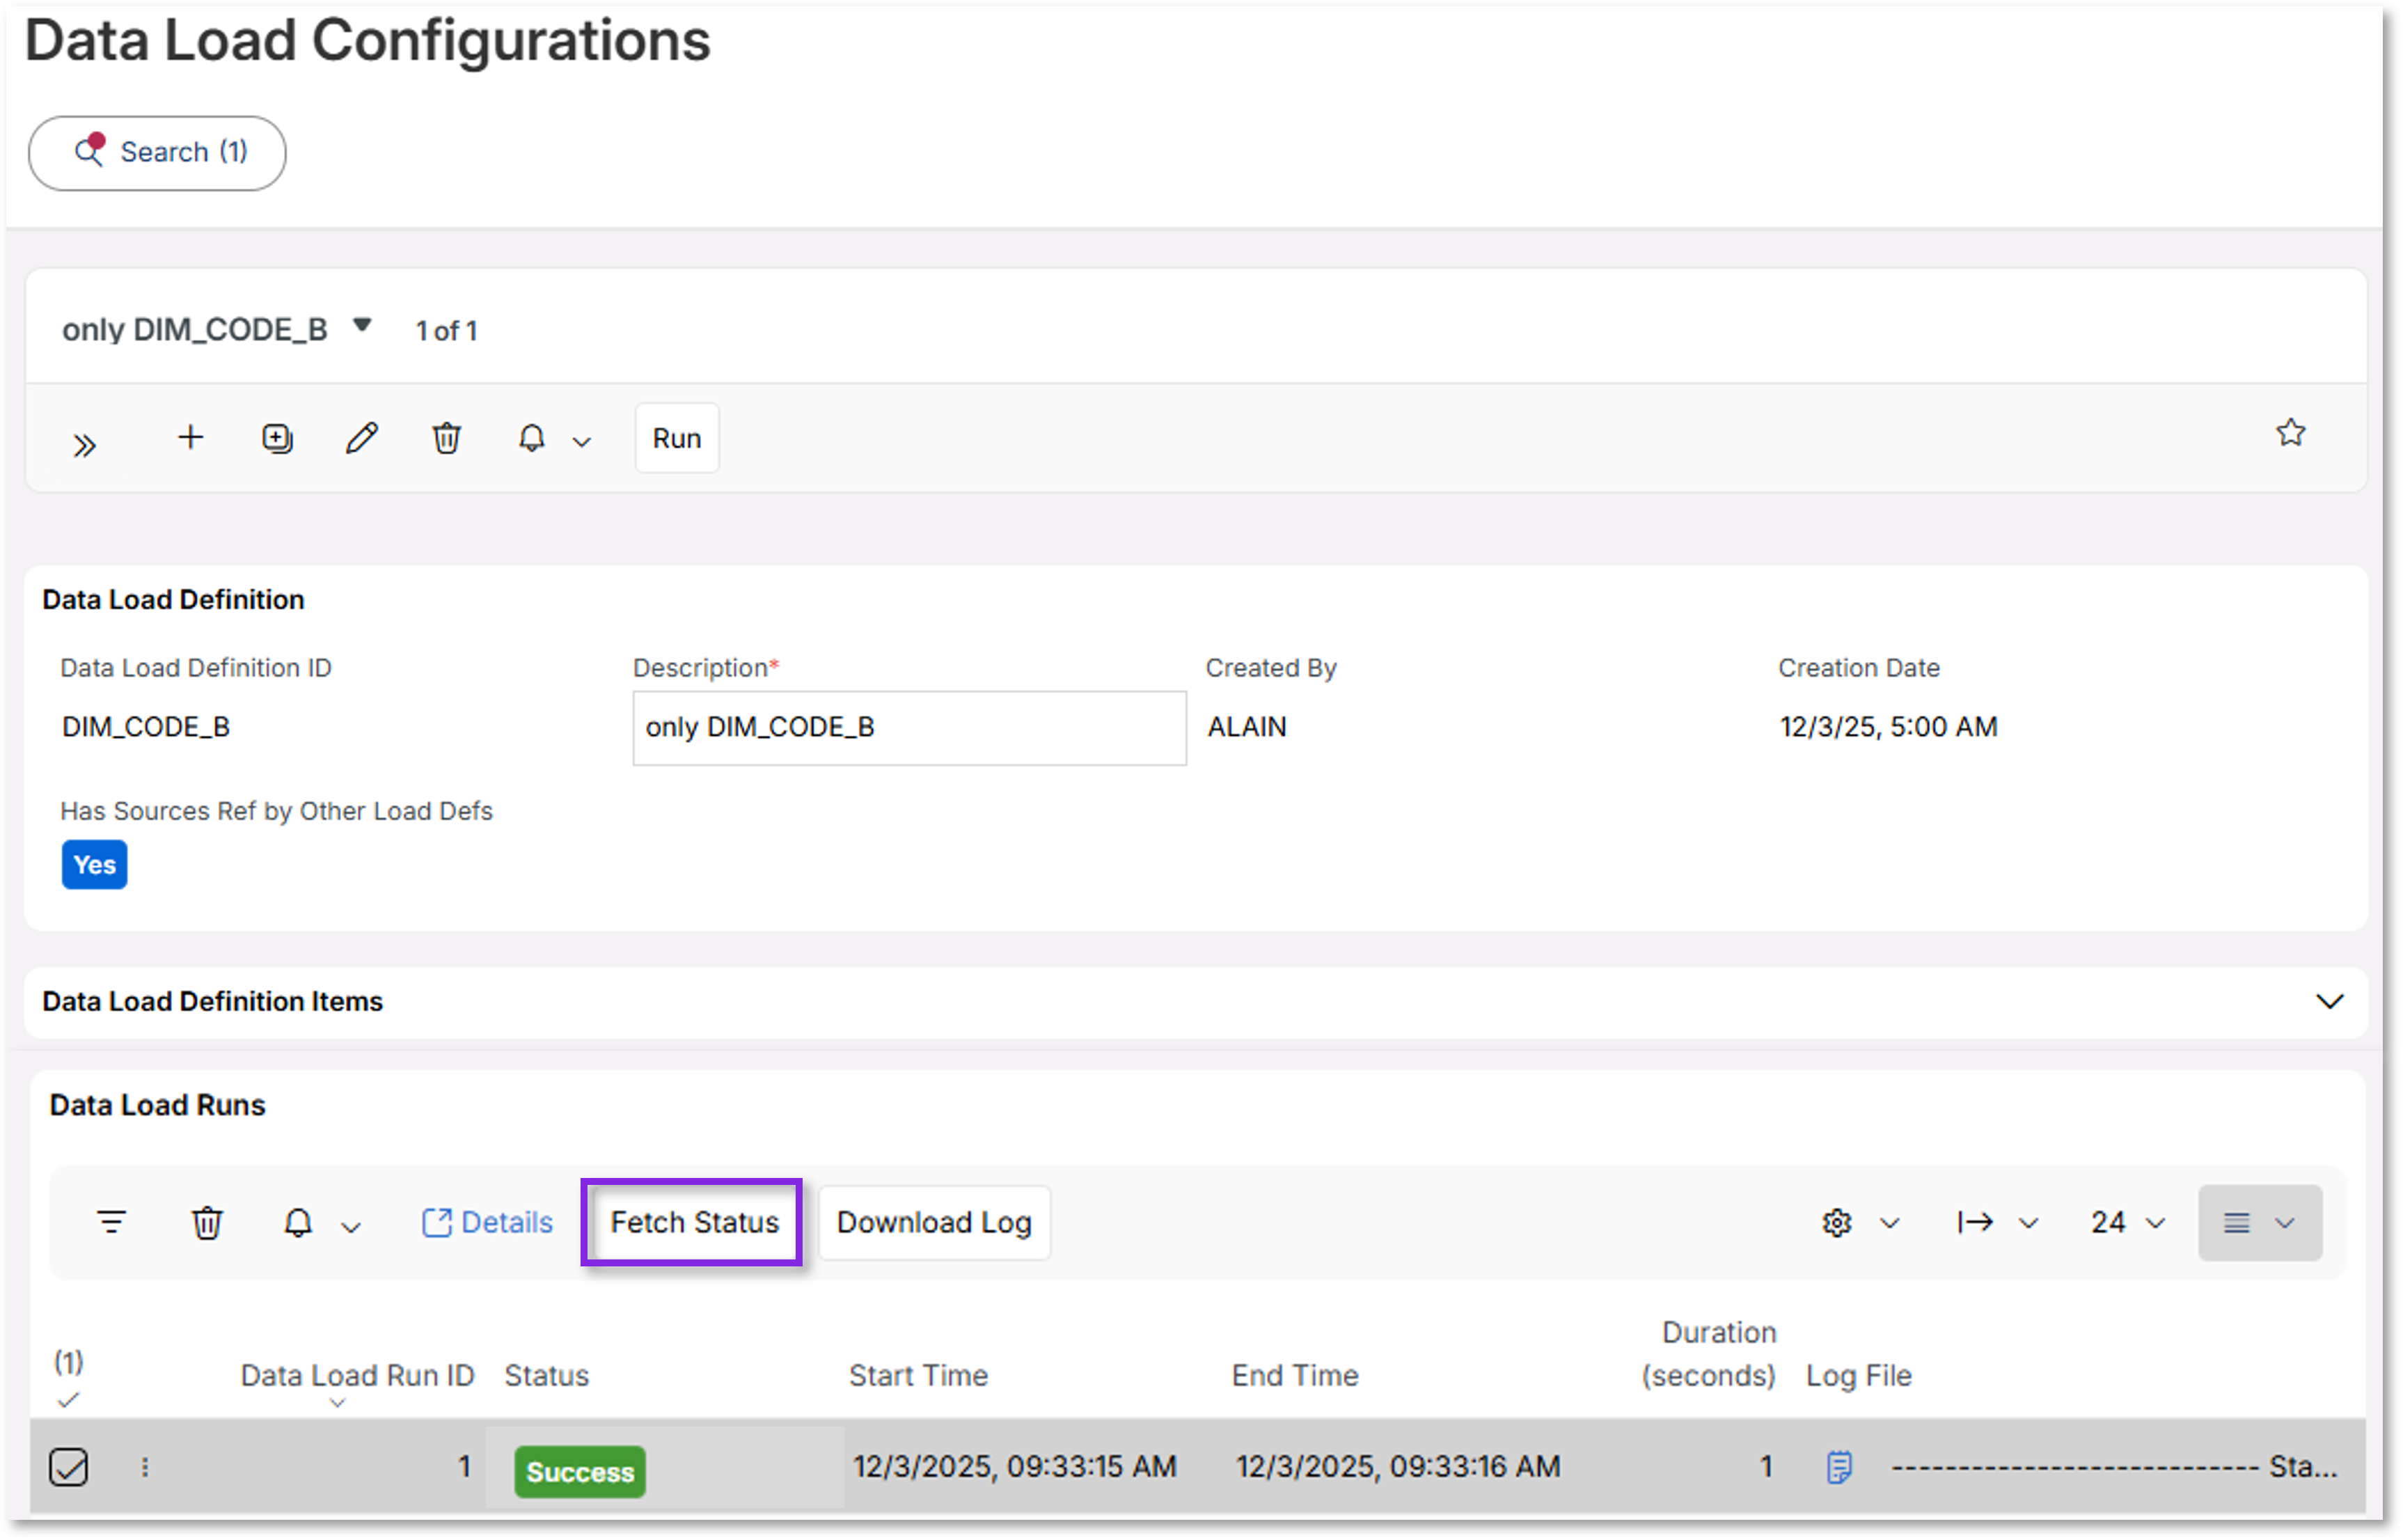
Task: Open the Details link for selected run
Action: [487, 1222]
